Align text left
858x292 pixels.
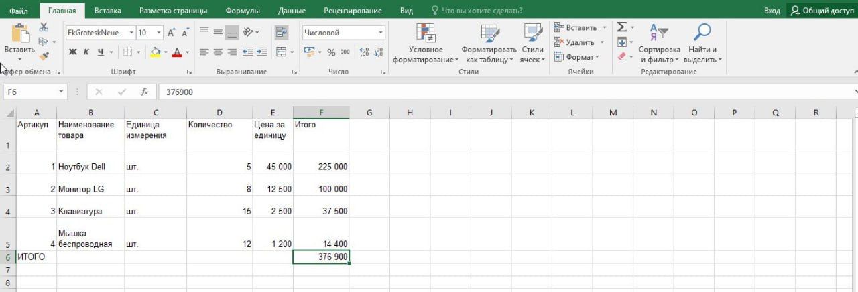click(x=204, y=52)
